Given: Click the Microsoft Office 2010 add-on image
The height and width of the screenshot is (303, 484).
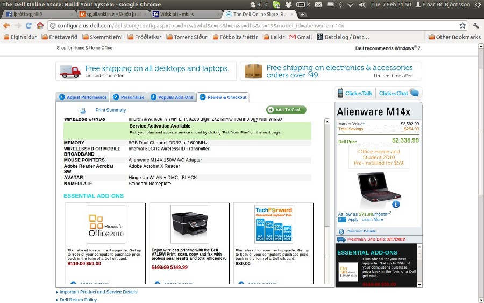Looking at the screenshot, I should (x=106, y=224).
